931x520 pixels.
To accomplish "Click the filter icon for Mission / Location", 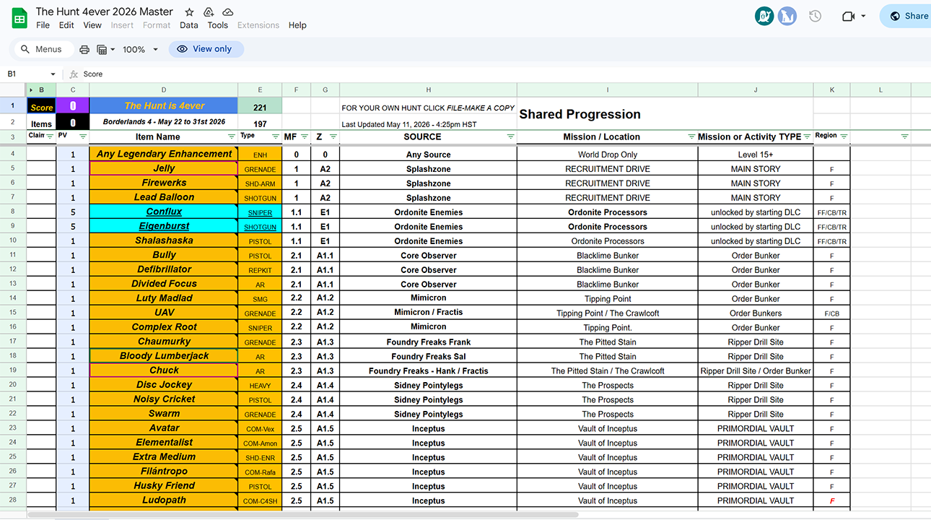I will pyautogui.click(x=691, y=136).
